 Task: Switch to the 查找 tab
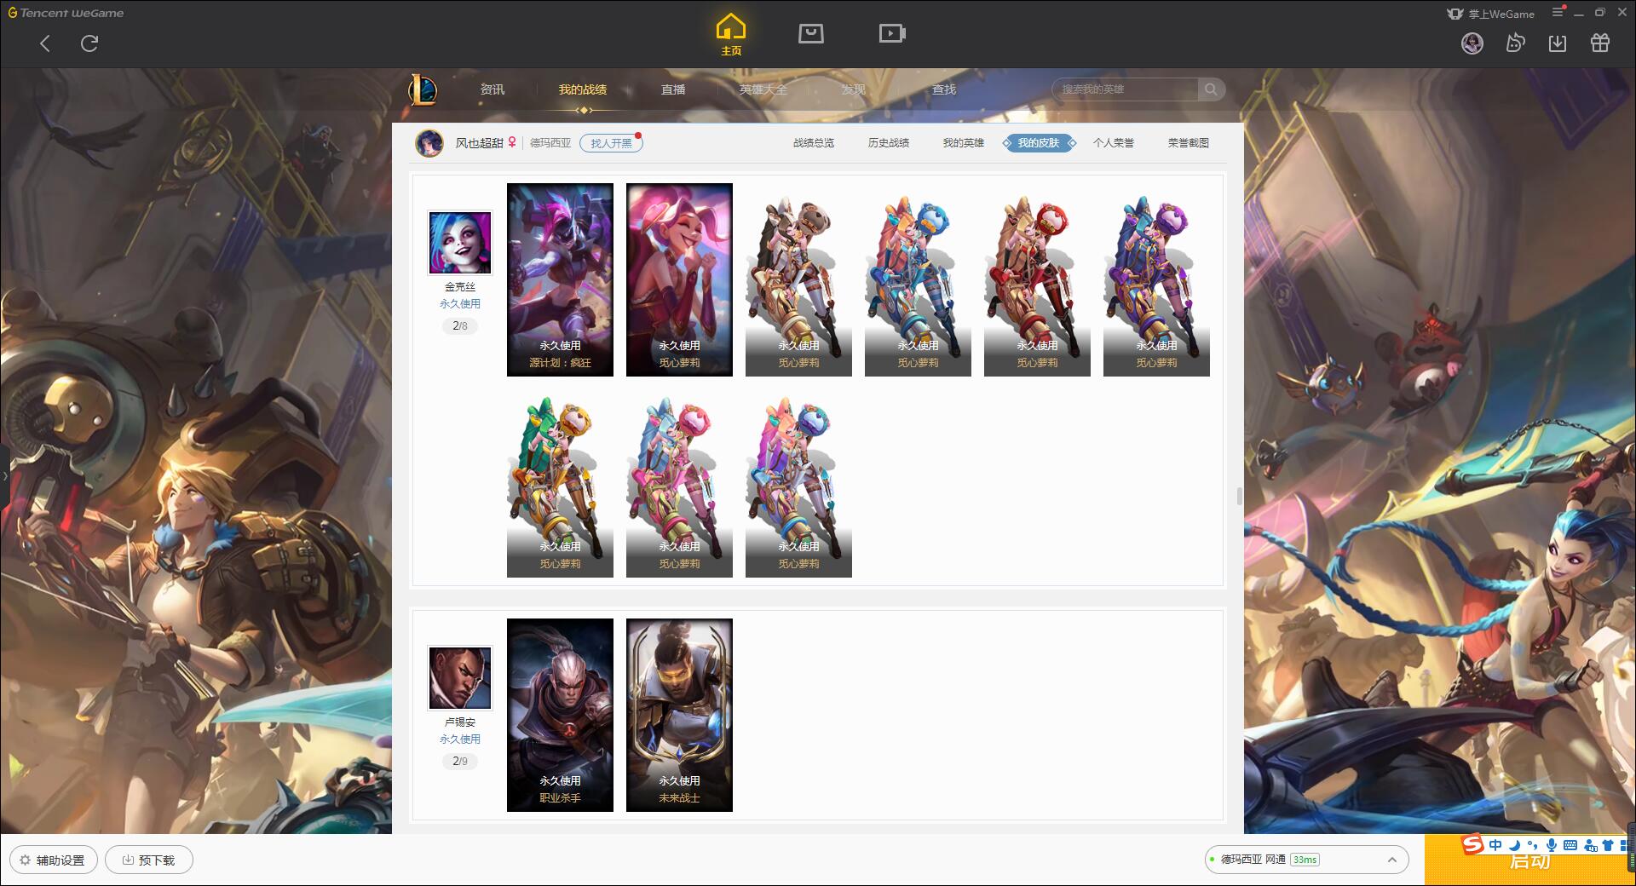944,89
